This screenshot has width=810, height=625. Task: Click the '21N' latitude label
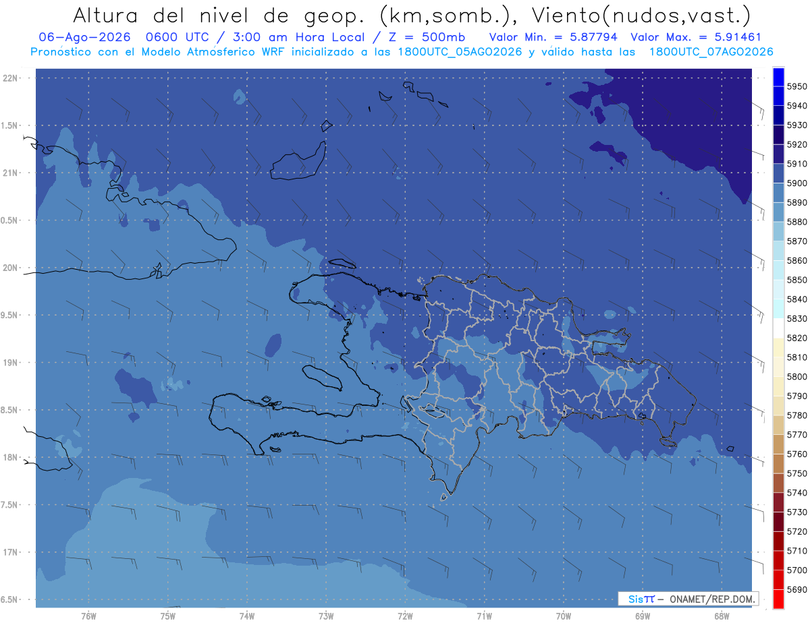click(10, 173)
